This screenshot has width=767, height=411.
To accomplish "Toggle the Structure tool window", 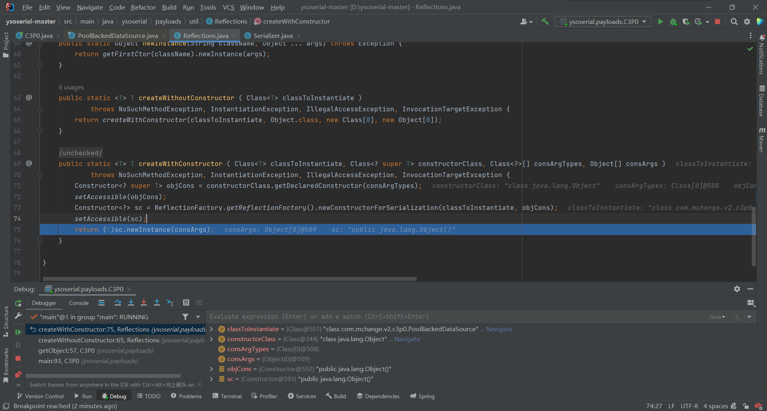I will point(6,321).
